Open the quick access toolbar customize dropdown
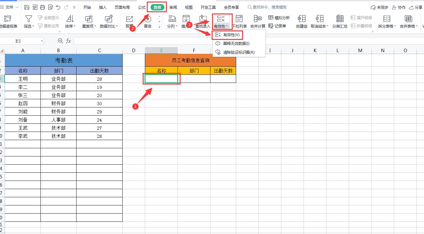The height and width of the screenshot is (234, 424). pos(74,7)
